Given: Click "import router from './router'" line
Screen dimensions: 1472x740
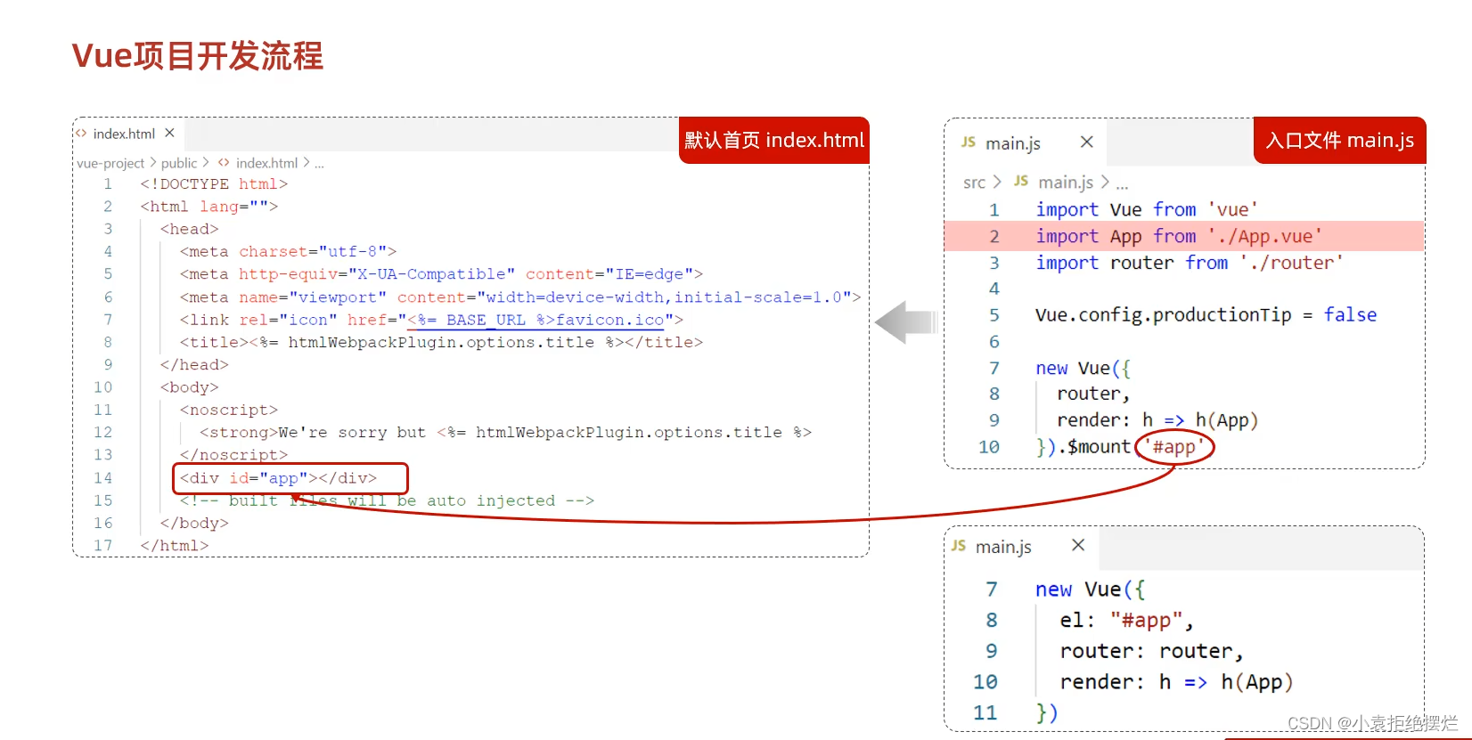Looking at the screenshot, I should tap(1189, 263).
